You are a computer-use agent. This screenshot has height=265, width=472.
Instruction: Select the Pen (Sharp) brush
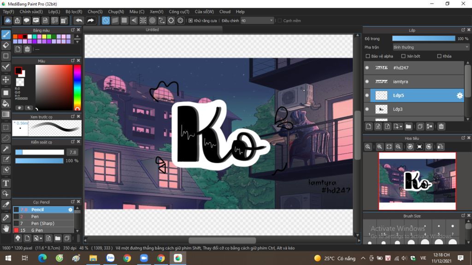[x=43, y=224]
